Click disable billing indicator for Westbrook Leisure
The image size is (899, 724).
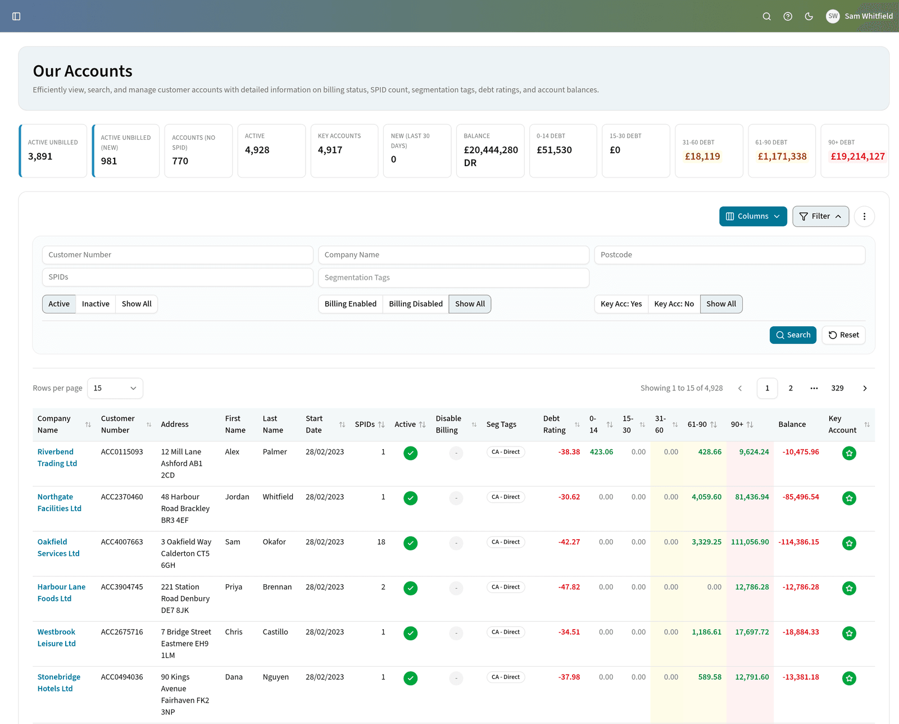(x=456, y=633)
